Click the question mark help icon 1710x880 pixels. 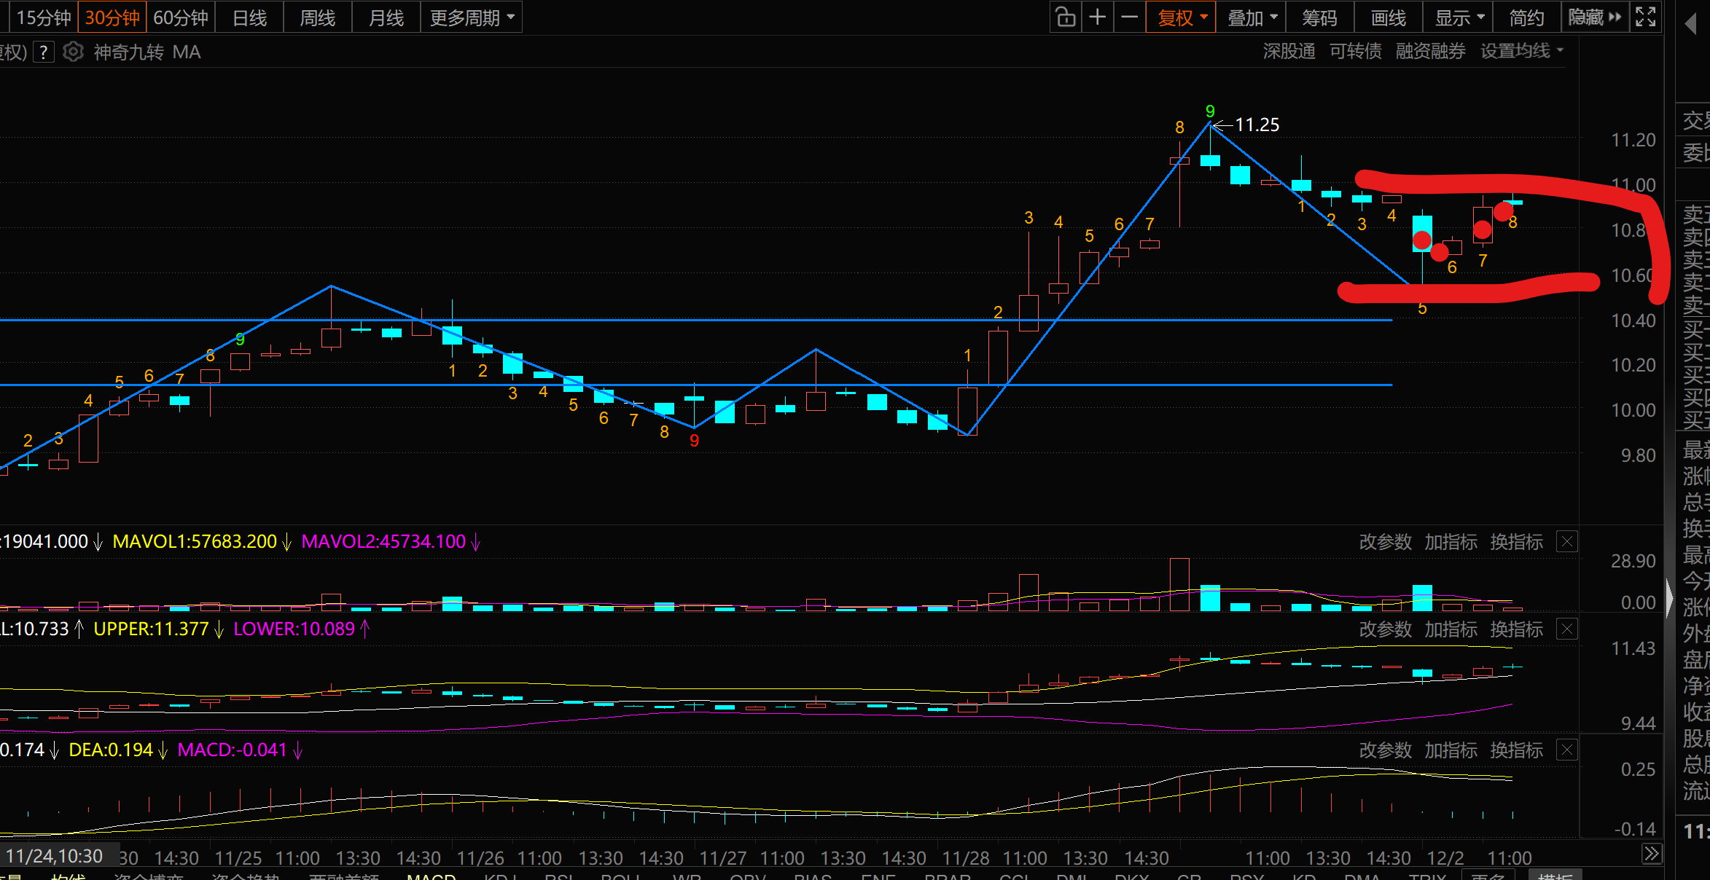click(x=44, y=52)
